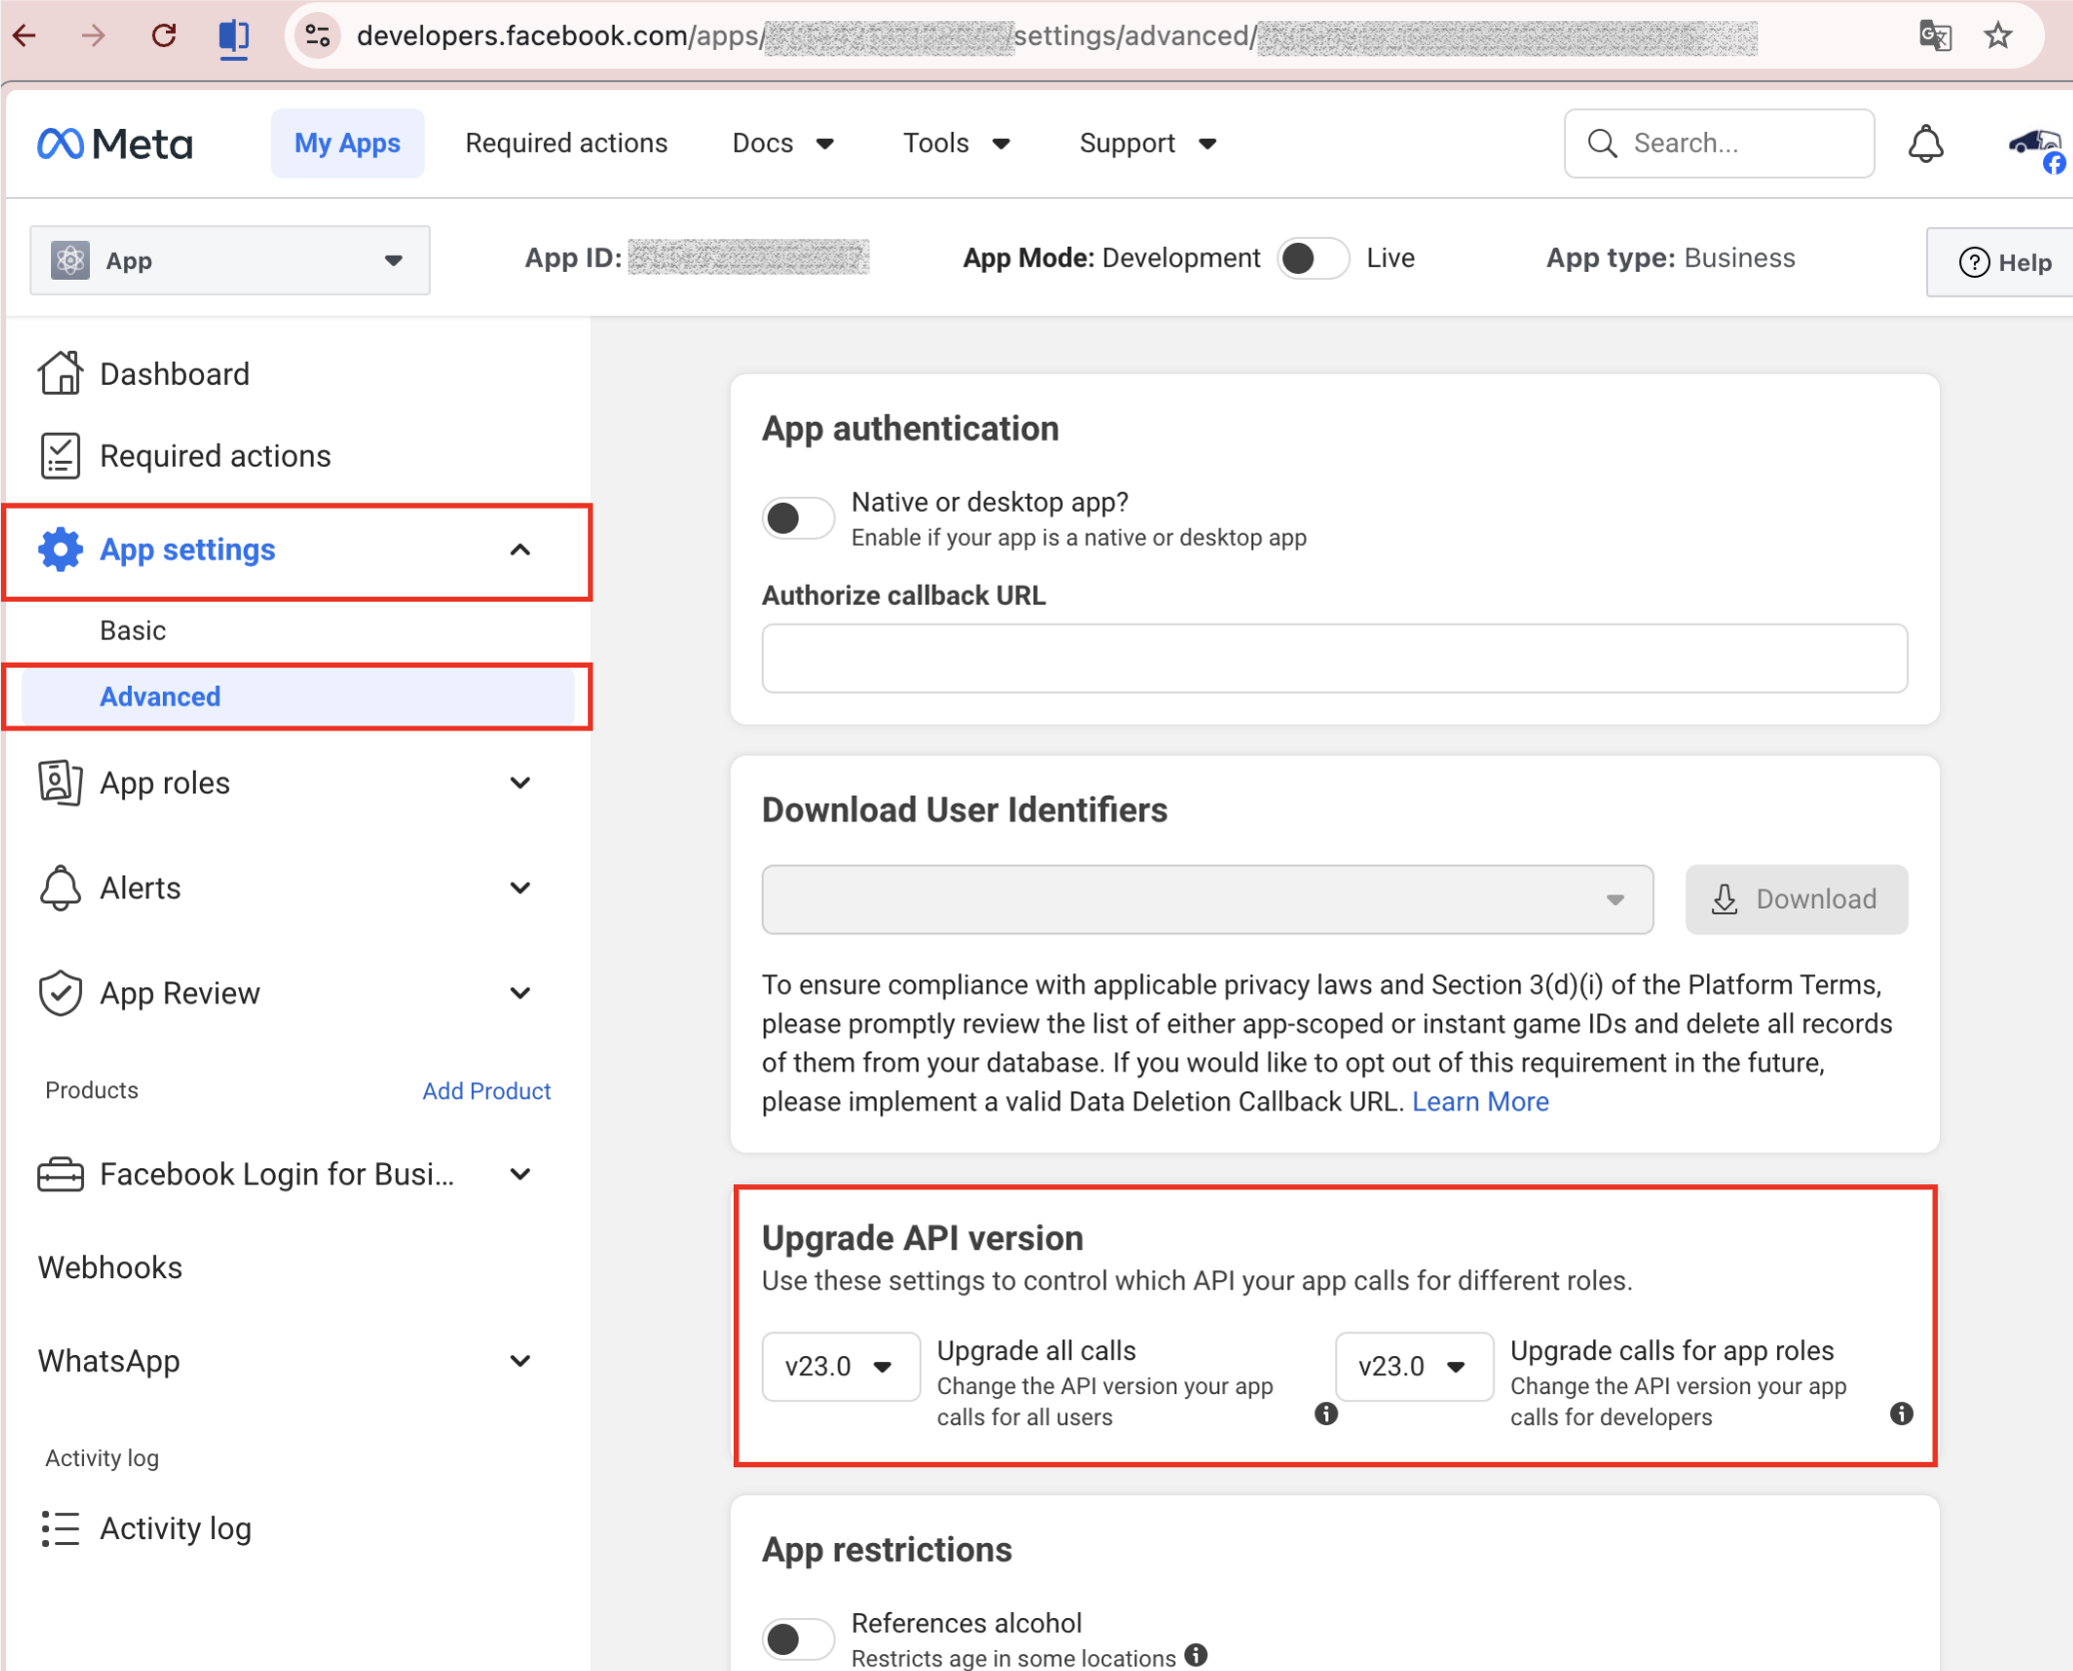
Task: Click the Meta logo
Action: [115, 144]
